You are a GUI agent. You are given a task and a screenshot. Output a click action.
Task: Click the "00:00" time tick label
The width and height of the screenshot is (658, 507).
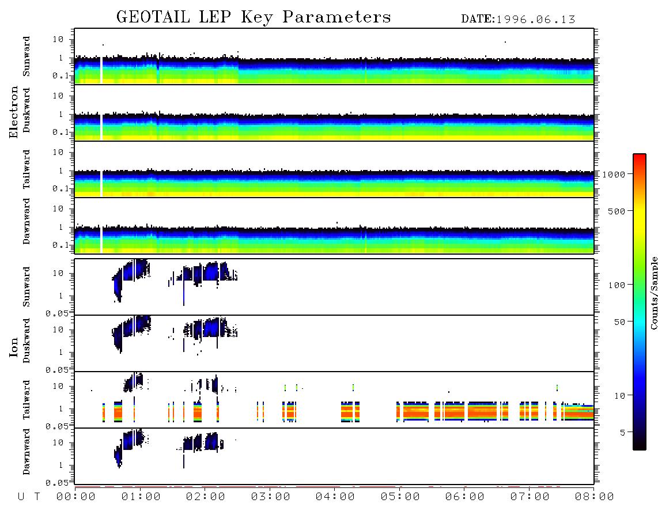(76, 497)
